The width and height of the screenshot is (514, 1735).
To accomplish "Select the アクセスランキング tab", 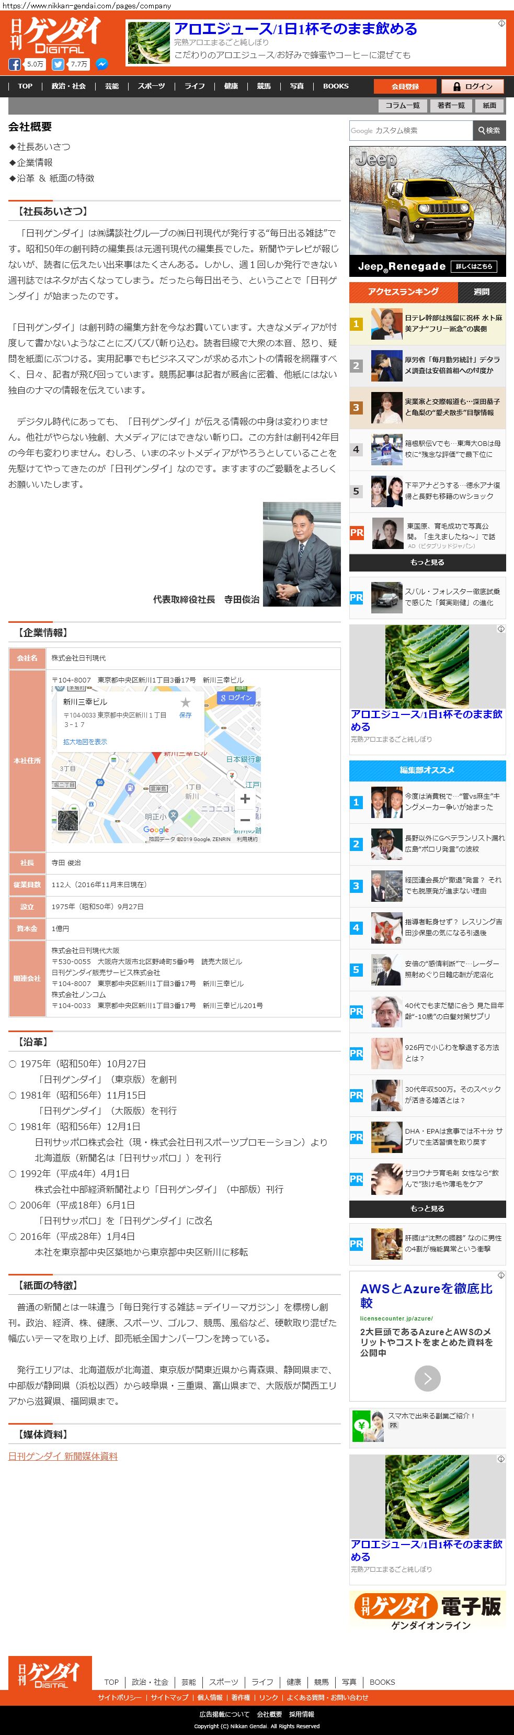I will click(403, 292).
